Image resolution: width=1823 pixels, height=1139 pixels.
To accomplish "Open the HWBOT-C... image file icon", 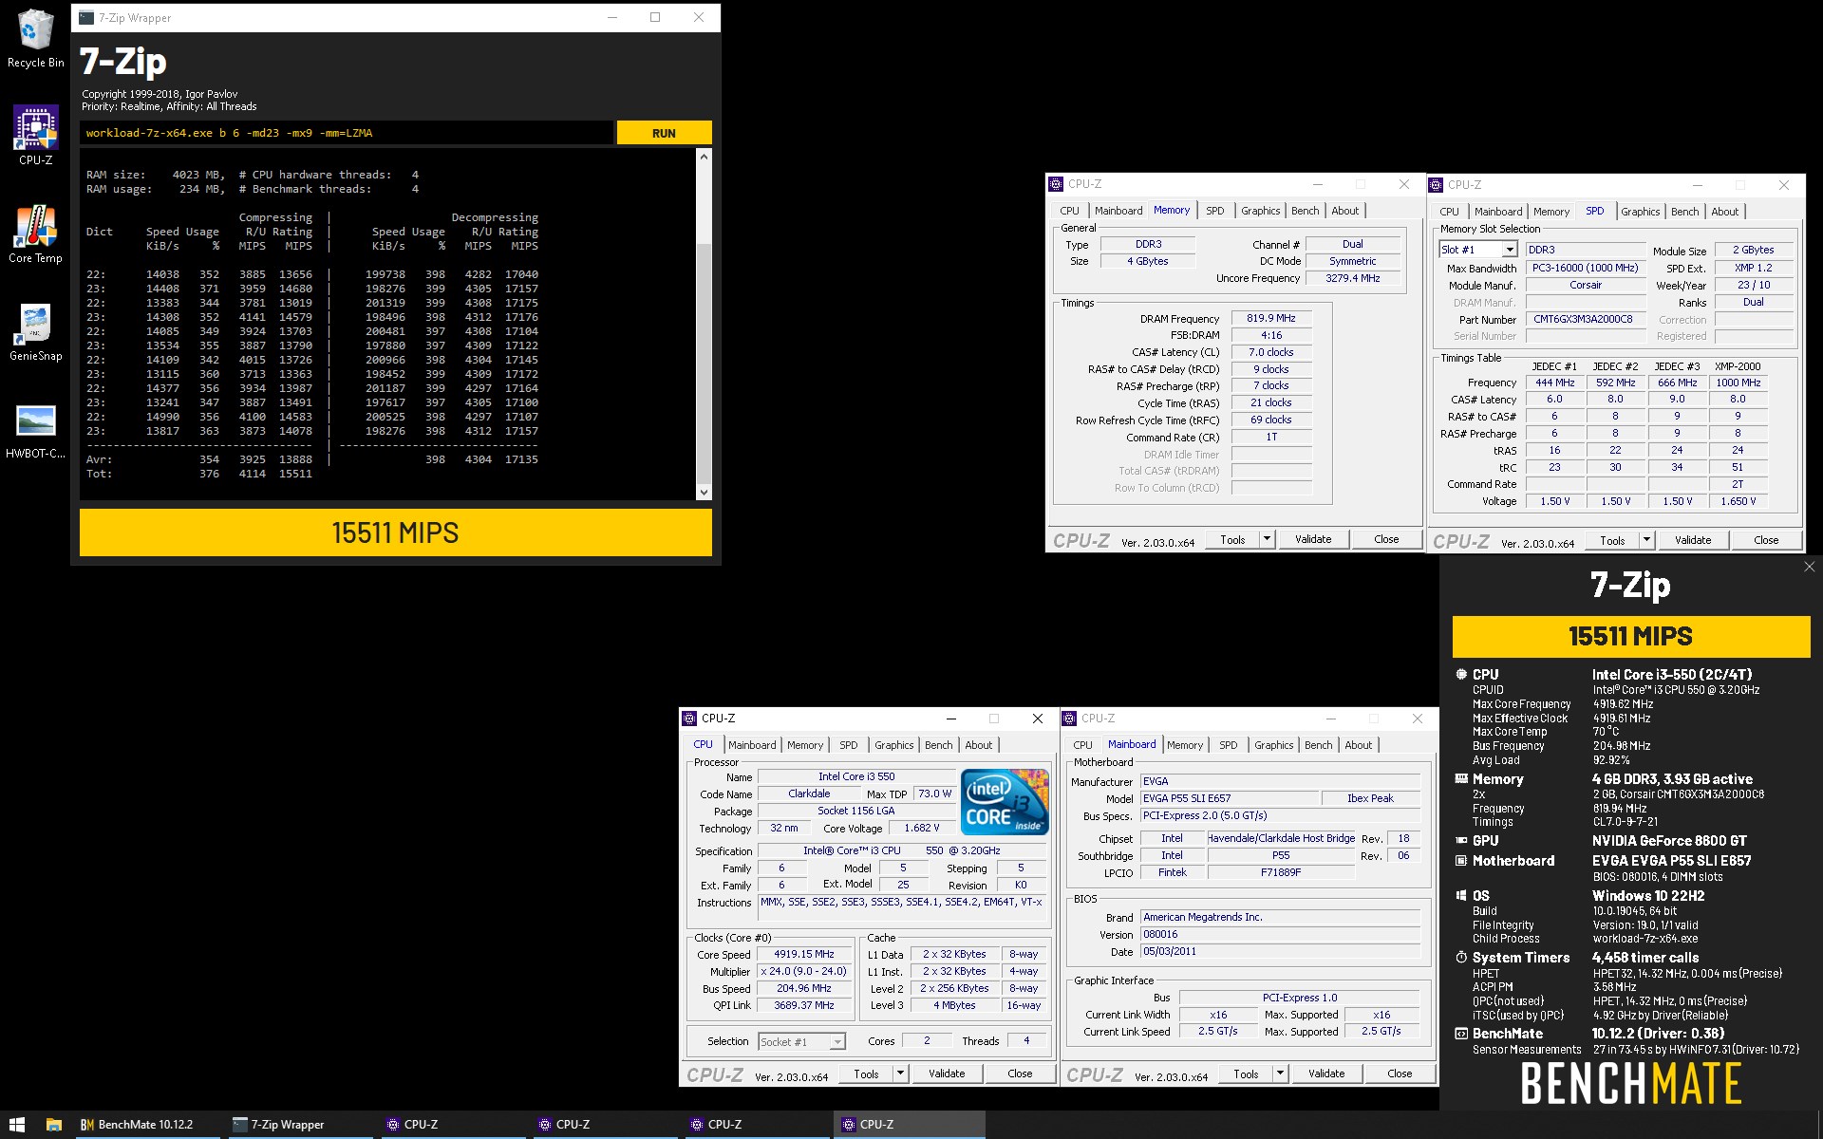I will pyautogui.click(x=35, y=430).
